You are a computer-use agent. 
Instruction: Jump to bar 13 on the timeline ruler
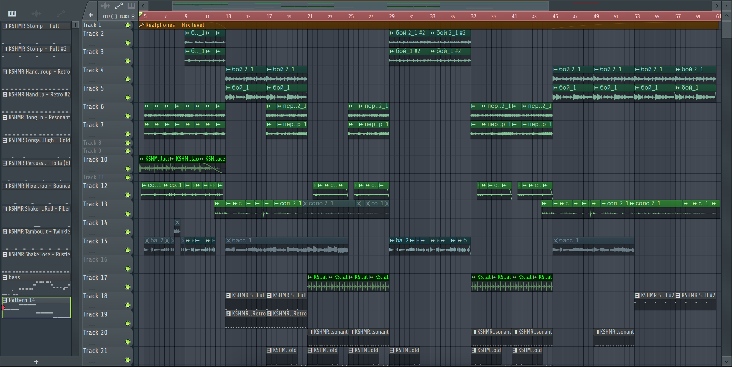pos(228,16)
